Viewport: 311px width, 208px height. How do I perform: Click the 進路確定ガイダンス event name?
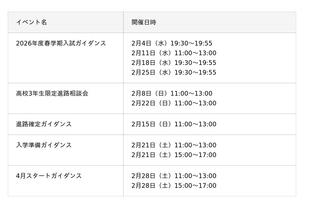[44, 124]
